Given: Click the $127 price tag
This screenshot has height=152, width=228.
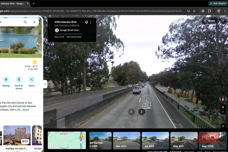Looking at the screenshot, I should coord(25,141).
